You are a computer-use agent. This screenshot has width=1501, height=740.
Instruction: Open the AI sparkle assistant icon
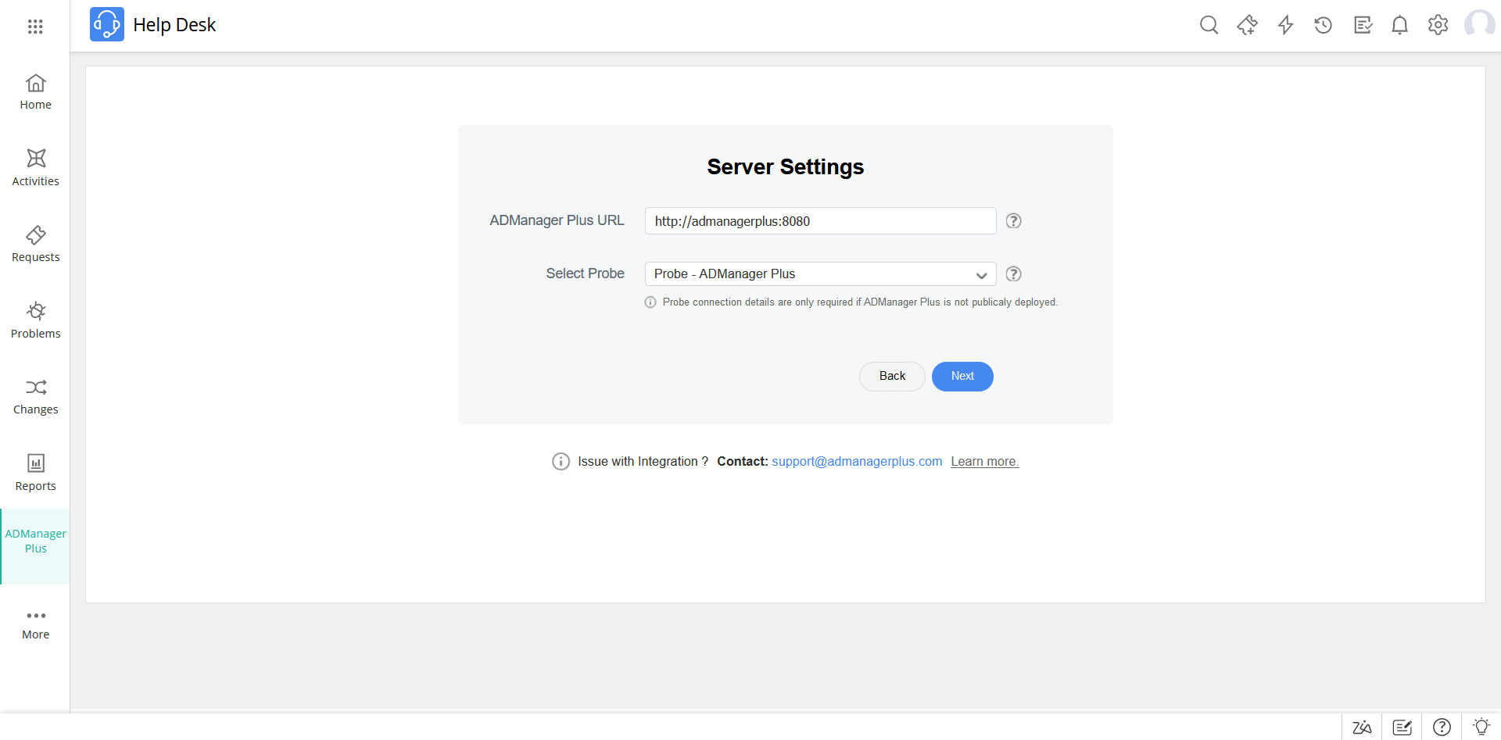1247,25
